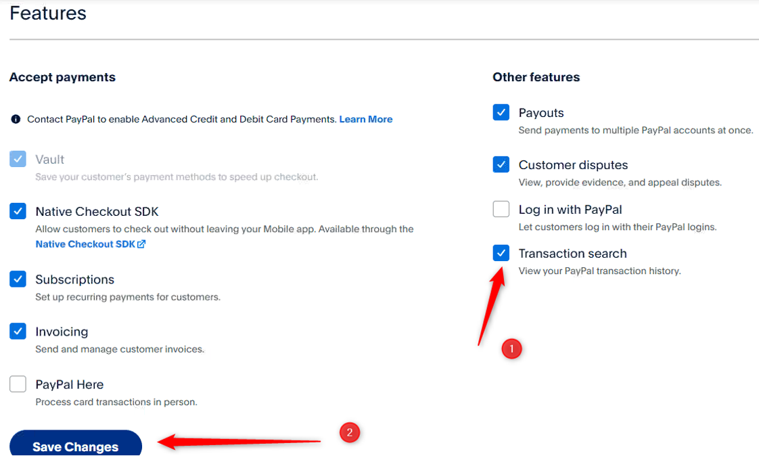
Task: Click the info icon beside Contact PayPal notice
Action: click(16, 119)
